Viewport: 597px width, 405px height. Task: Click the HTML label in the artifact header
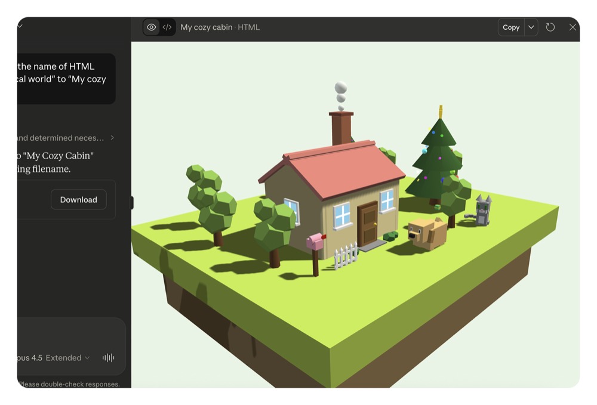(249, 27)
